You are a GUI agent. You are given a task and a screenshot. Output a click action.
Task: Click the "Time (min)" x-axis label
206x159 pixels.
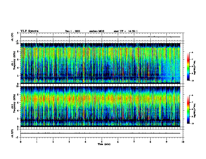pos(104,144)
